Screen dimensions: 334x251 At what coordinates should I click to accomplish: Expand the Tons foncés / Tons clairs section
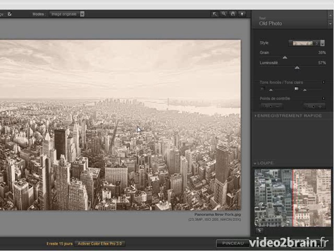tap(324, 82)
